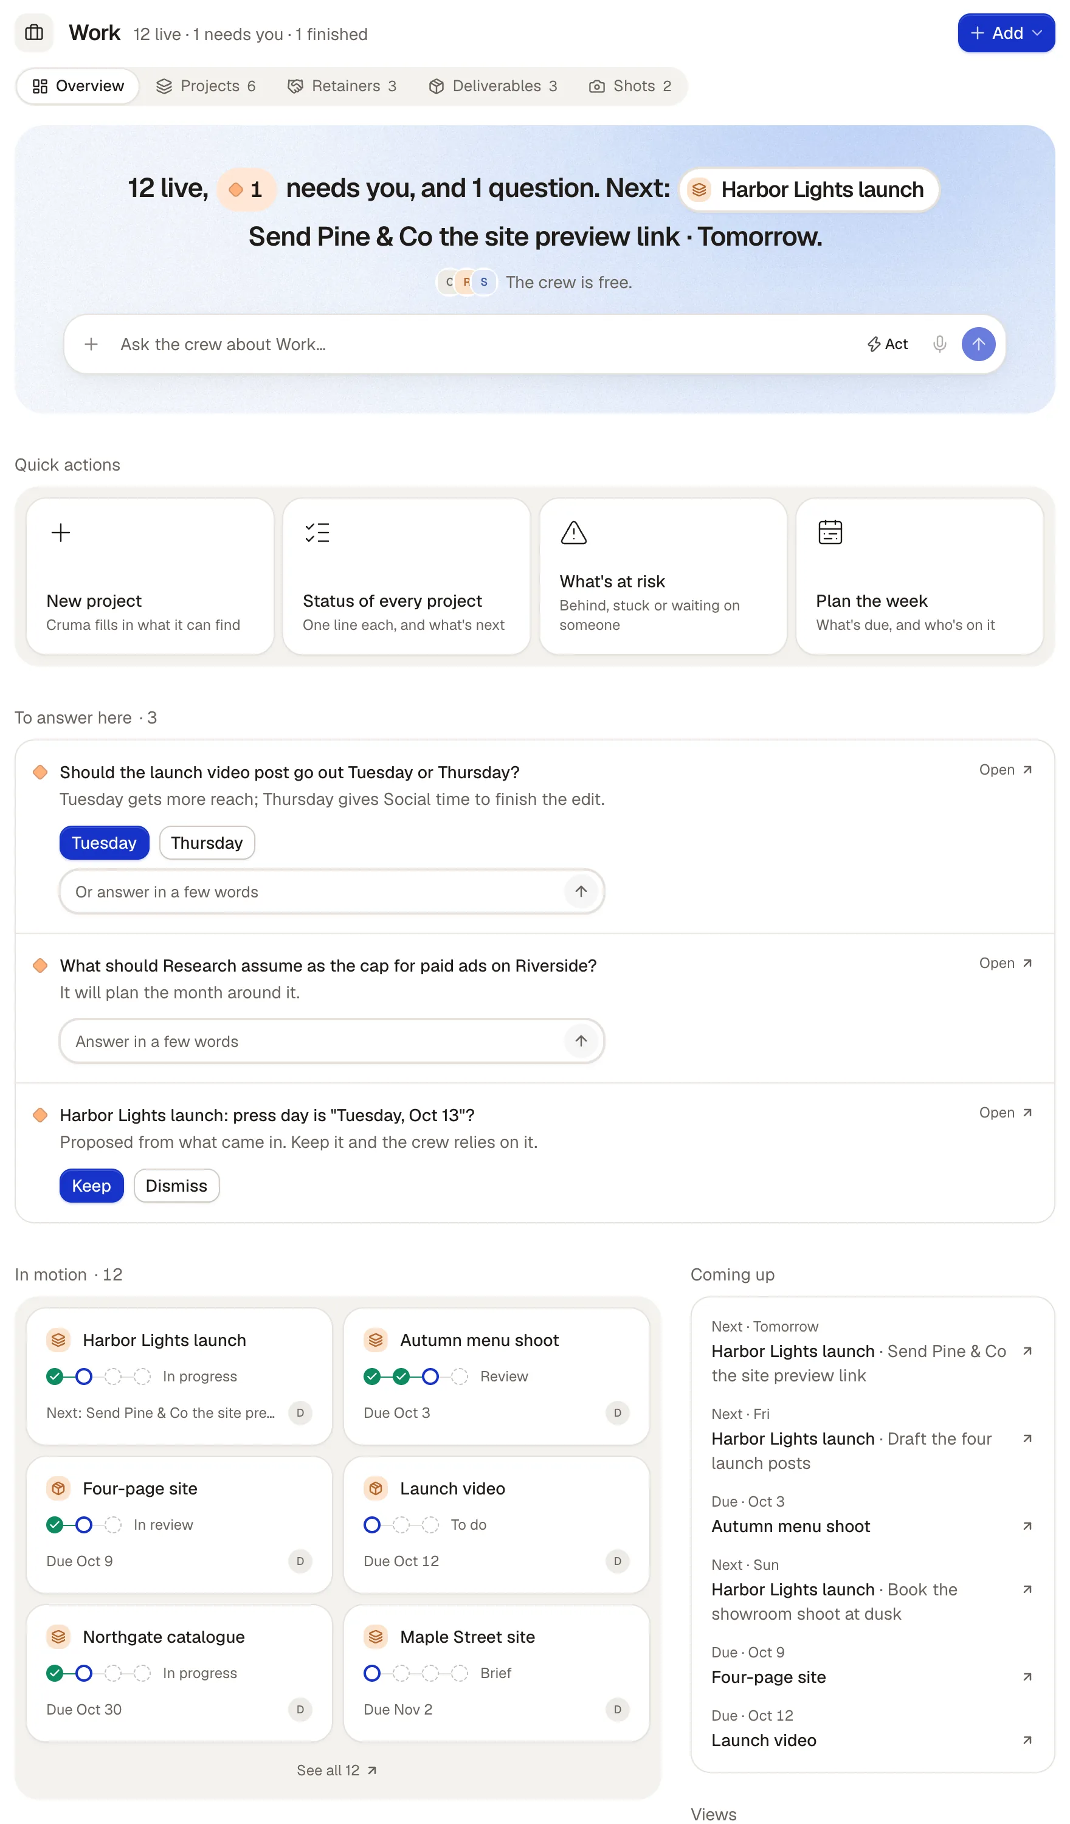Open arrow for Autumn menu shoot in Coming up
Viewport: 1070px width, 1824px height.
click(1027, 1526)
